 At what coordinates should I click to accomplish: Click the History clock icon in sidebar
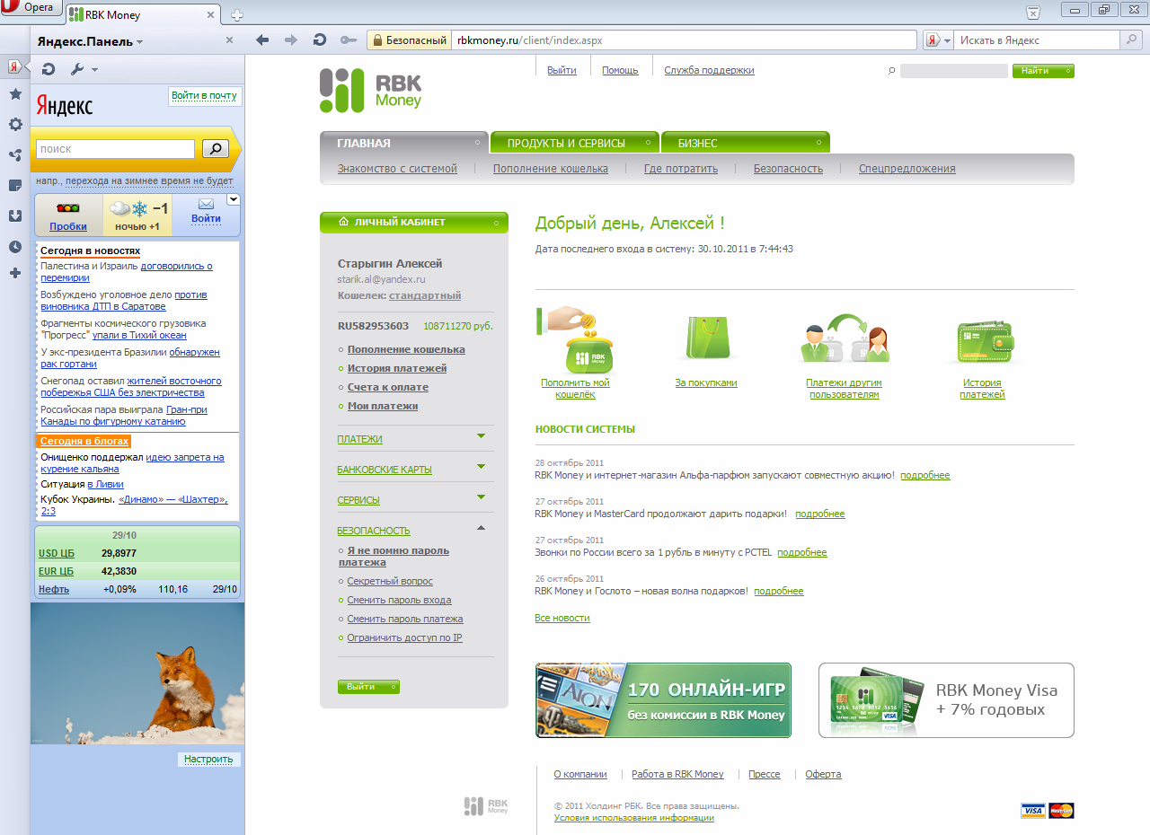click(x=15, y=246)
